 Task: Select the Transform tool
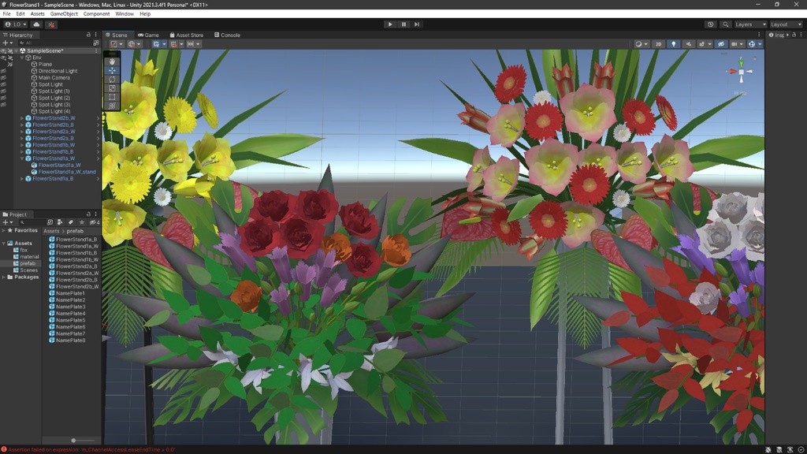pos(112,106)
